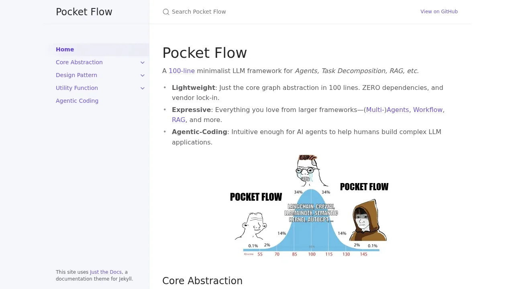
Task: Visit the Just the Docs link
Action: point(106,272)
